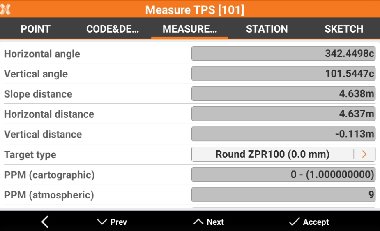Click the Horizontal angle value field
Viewport: 380px width, 231px height.
click(283, 54)
